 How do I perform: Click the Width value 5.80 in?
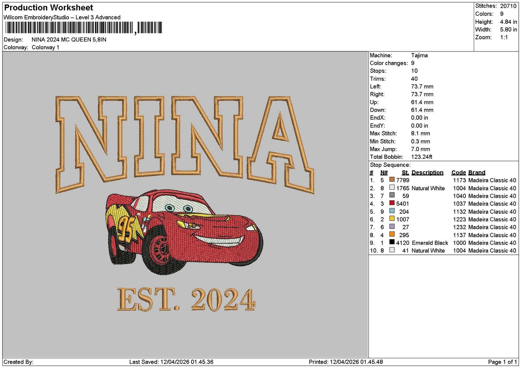508,30
